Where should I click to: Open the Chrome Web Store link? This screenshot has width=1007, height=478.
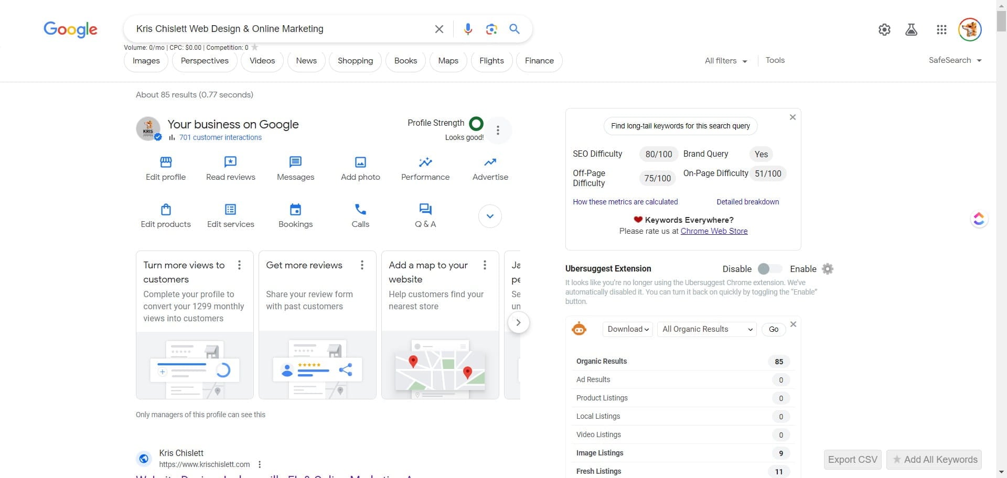(x=714, y=231)
